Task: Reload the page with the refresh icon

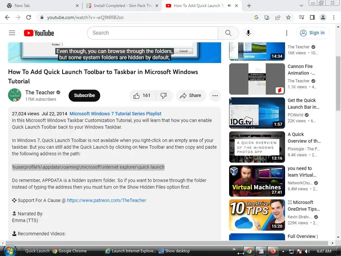Action: coord(29,17)
